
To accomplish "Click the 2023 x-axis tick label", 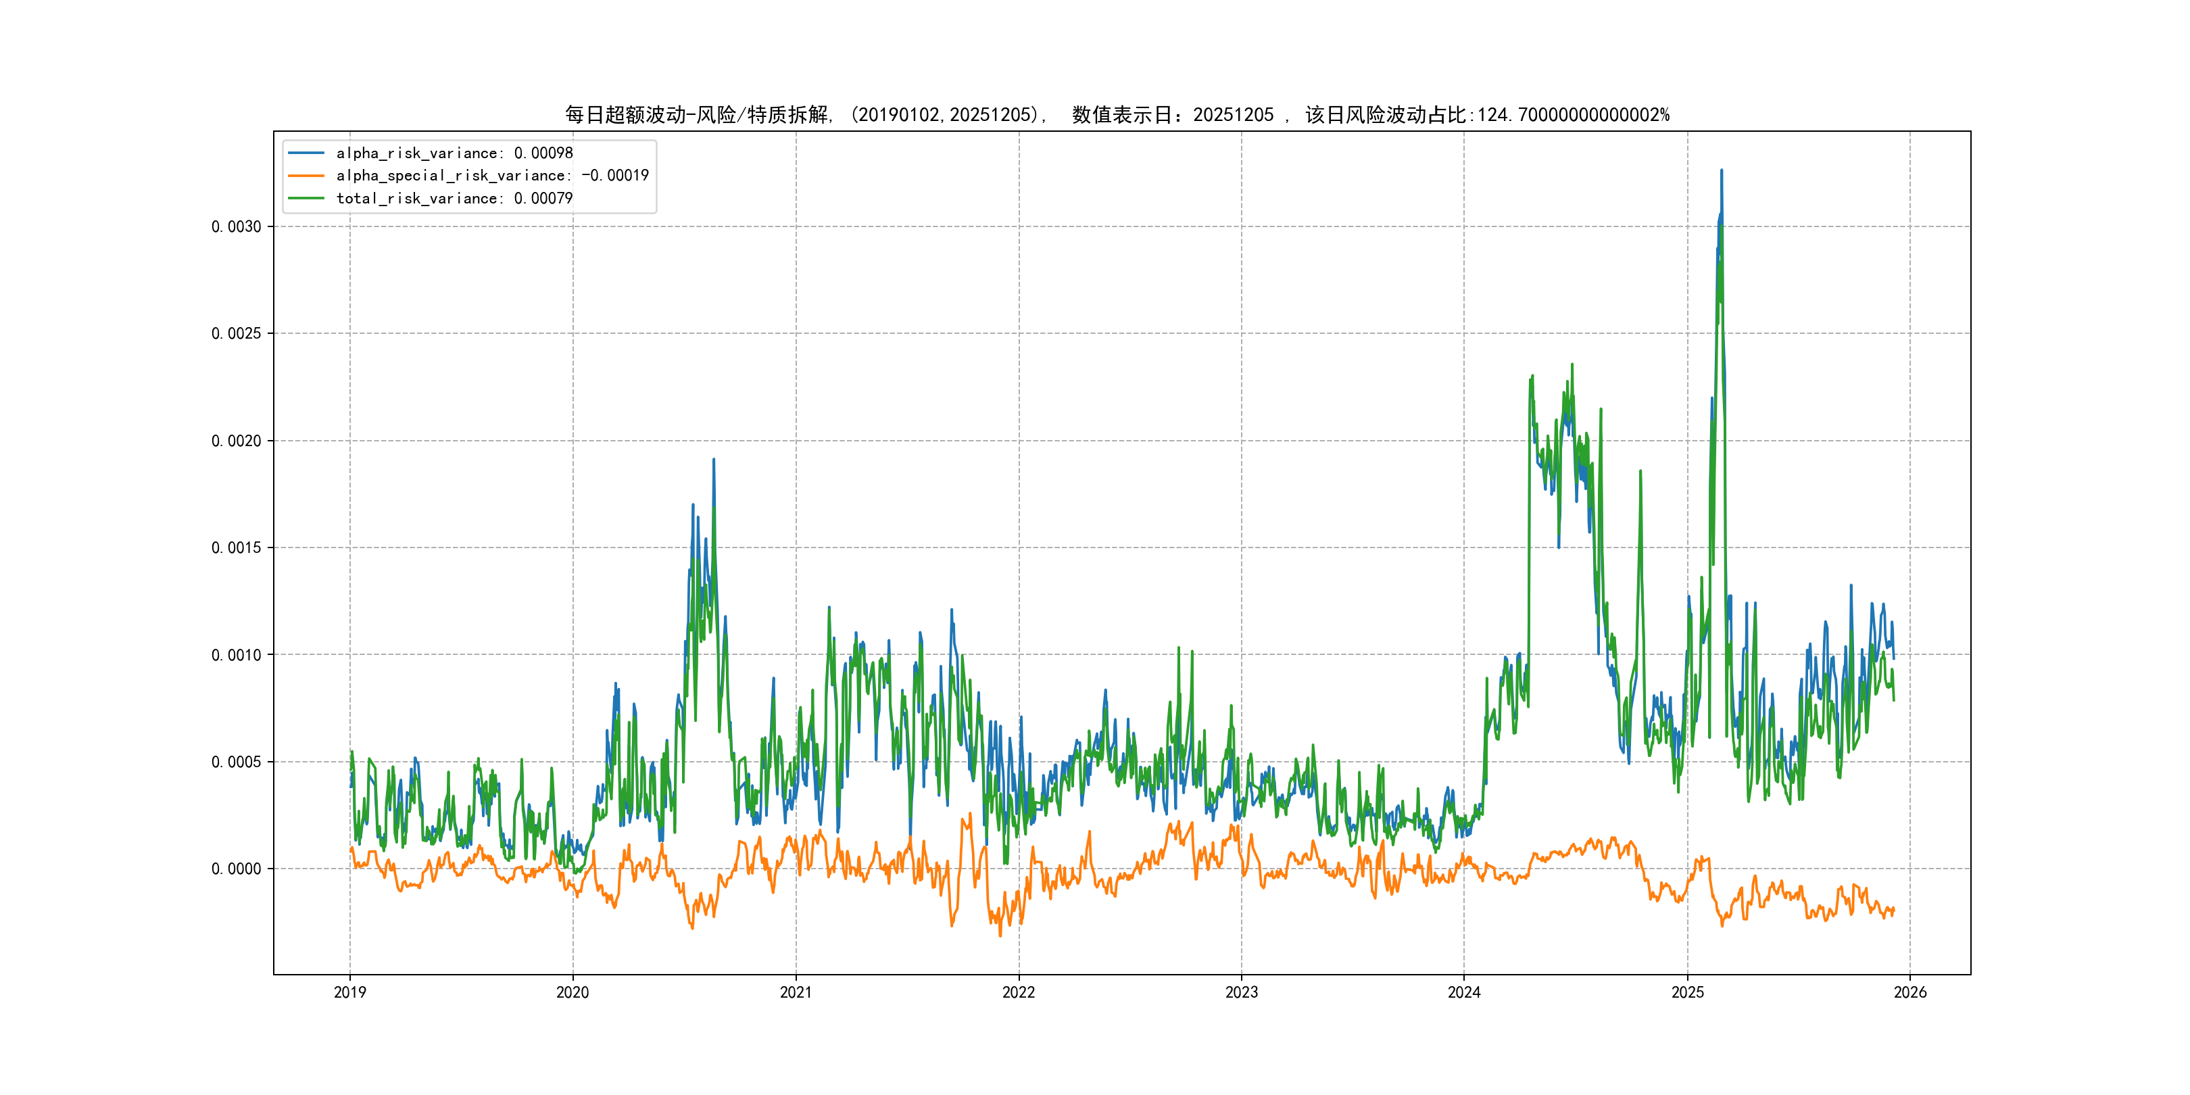I will click(x=1241, y=992).
